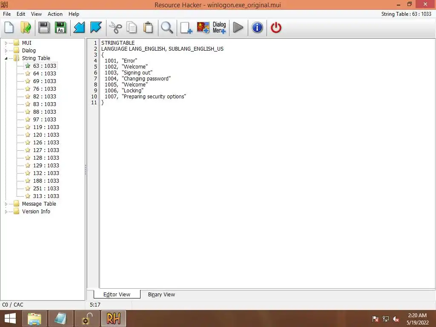Open search with the magnifying glass icon
The width and height of the screenshot is (436, 327).
(167, 28)
